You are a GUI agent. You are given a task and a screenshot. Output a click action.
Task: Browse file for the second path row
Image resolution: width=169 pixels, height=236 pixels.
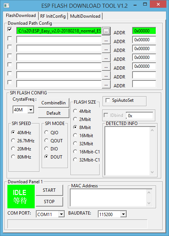pos(106,40)
